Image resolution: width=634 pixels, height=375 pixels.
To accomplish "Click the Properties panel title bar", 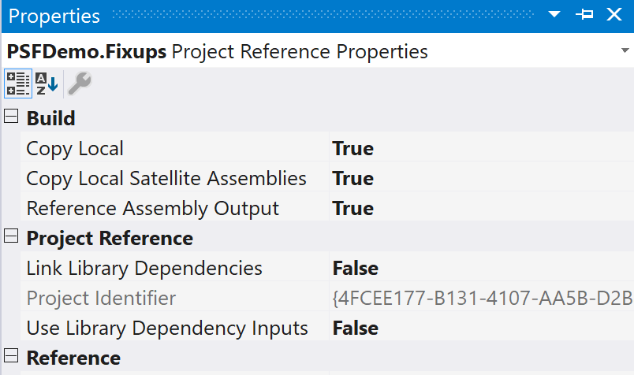I will [x=315, y=15].
